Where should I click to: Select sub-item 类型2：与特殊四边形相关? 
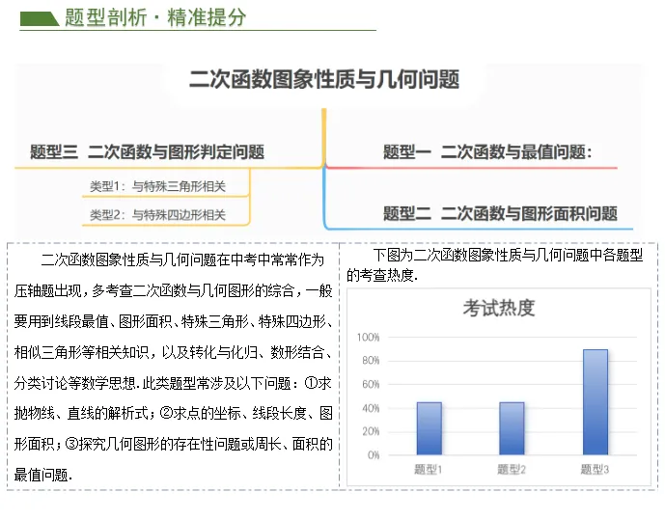pyautogui.click(x=157, y=215)
